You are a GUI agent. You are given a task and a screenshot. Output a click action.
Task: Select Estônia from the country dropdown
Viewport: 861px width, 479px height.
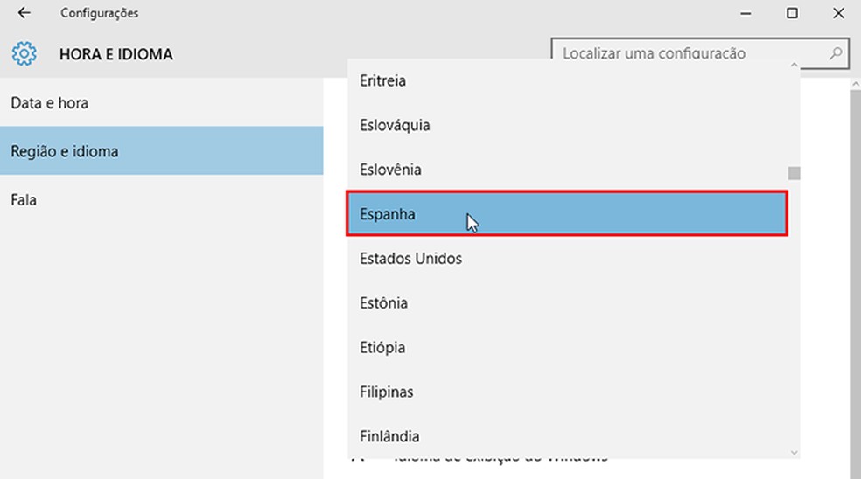384,303
